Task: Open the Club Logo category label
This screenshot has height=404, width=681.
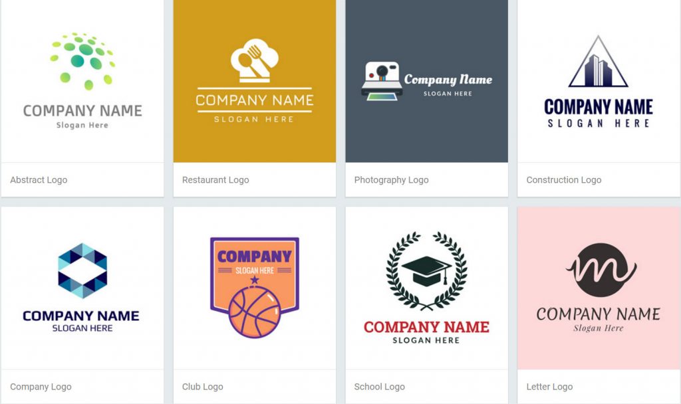Action: [x=202, y=387]
